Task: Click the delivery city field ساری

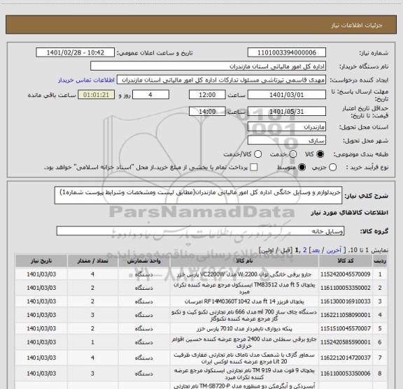Action: tap(287, 140)
